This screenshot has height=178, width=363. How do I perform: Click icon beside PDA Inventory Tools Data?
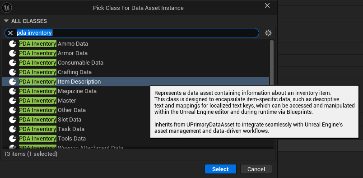click(13, 139)
